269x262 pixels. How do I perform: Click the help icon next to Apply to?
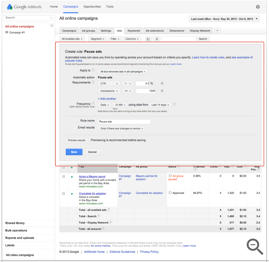click(93, 70)
